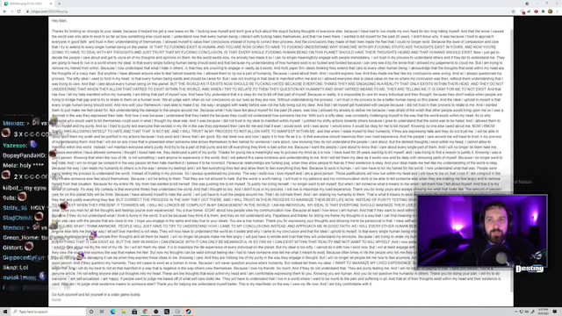Open File Explorer from taskbar

pos(124,312)
